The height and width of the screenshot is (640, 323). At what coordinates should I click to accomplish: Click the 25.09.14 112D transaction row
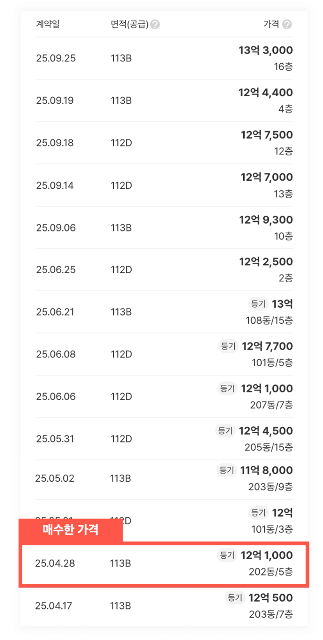point(164,185)
